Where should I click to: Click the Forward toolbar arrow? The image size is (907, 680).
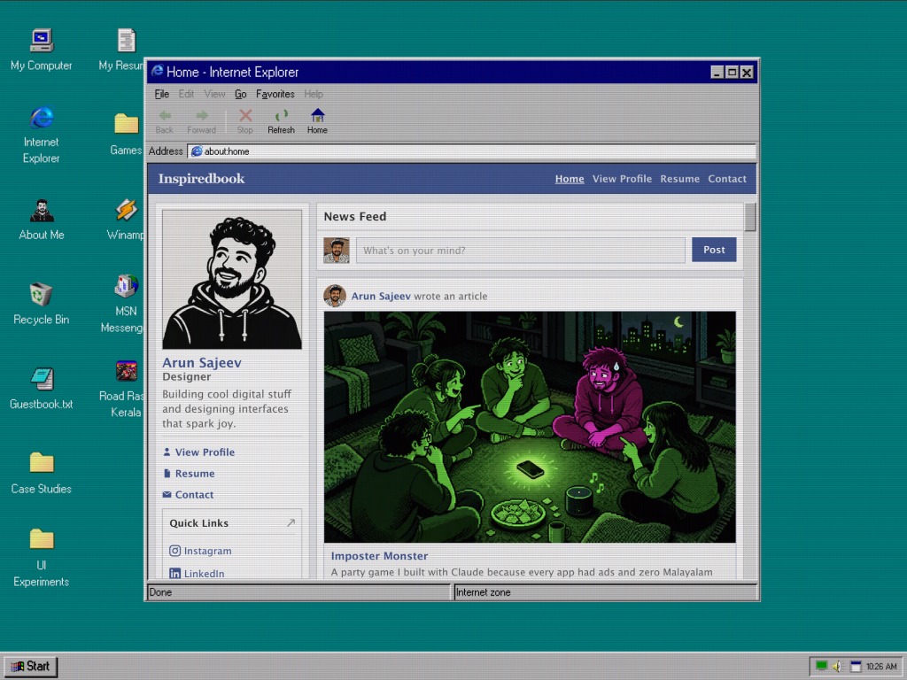click(x=201, y=116)
